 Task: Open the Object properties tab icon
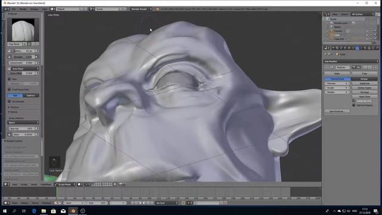[349, 48]
